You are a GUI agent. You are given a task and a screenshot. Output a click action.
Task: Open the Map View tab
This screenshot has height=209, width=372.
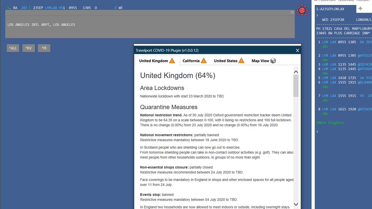263,61
